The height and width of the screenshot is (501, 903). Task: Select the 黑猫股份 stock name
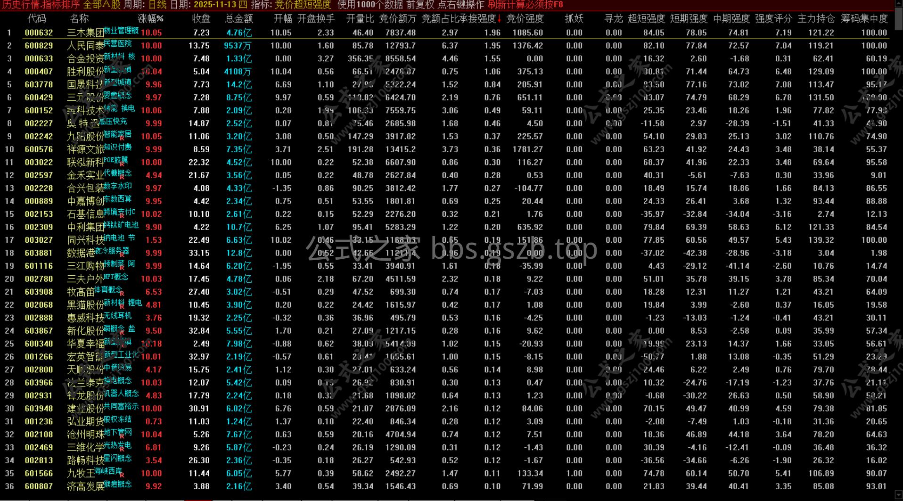(x=85, y=305)
